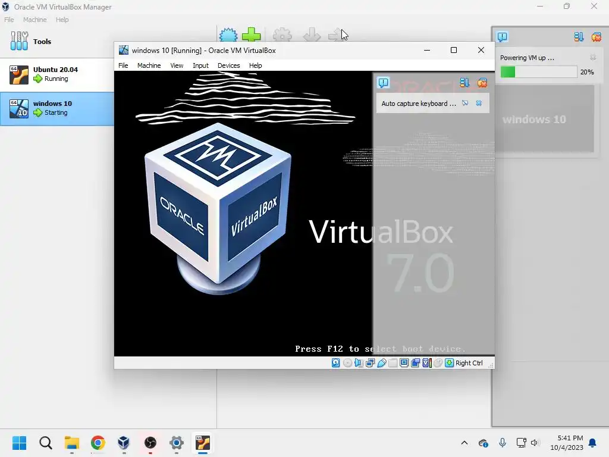The image size is (609, 457).
Task: Click the shared folders status icon
Action: (393, 363)
